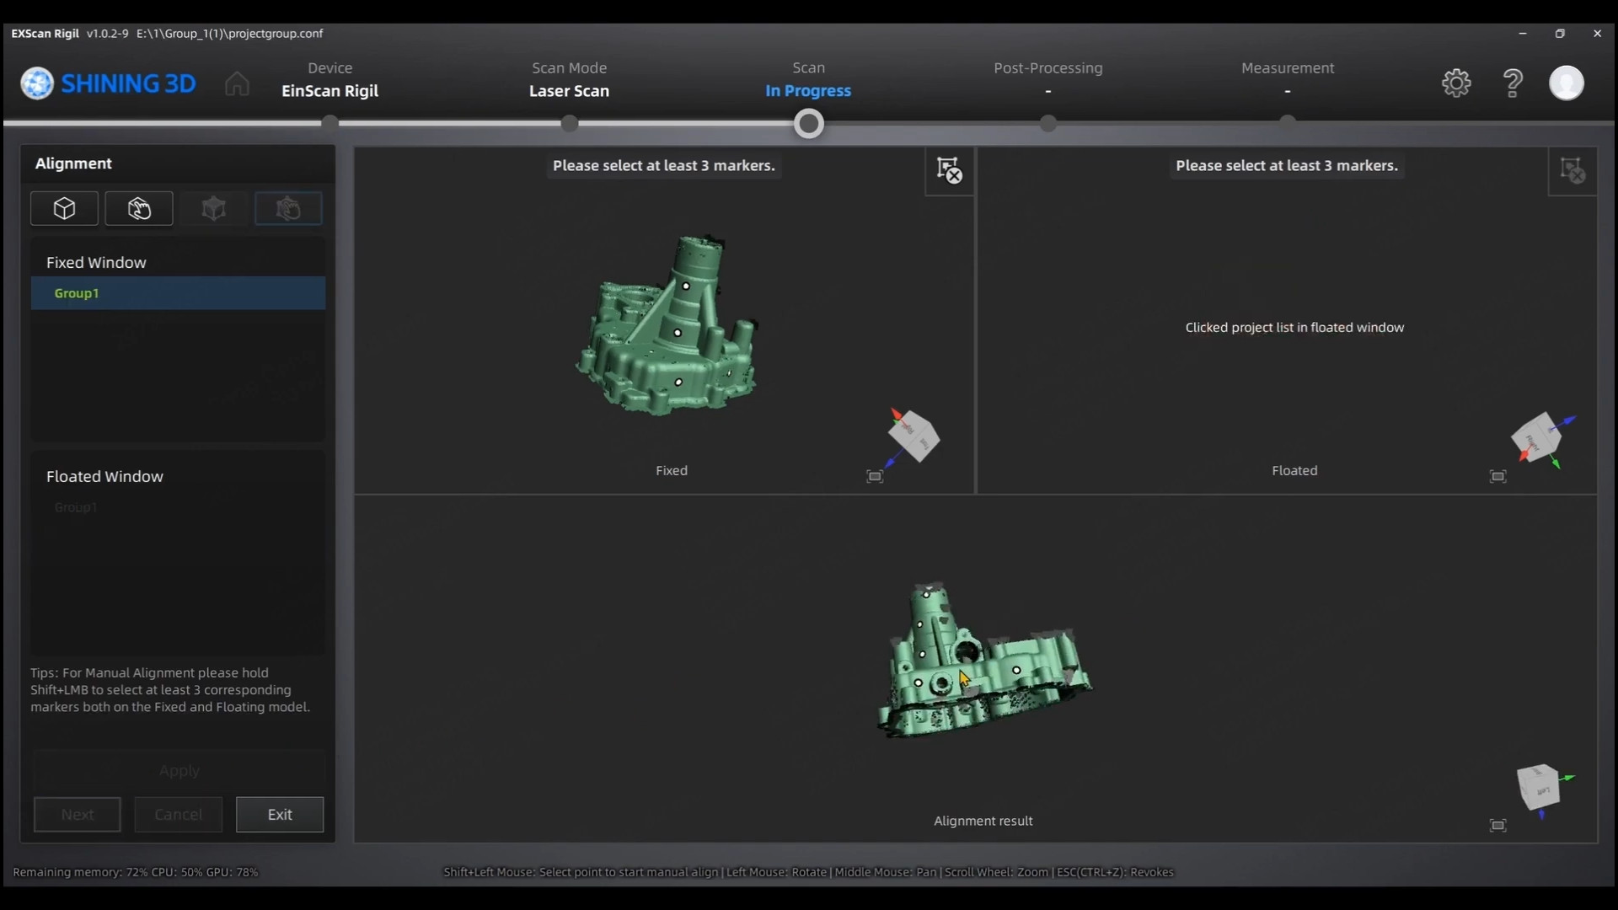This screenshot has width=1618, height=910.
Task: Open the help question mark
Action: click(1513, 83)
